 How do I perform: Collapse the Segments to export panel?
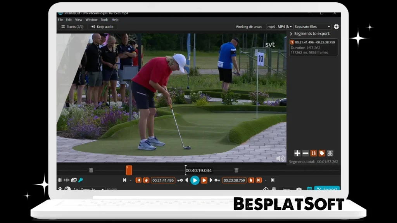(291, 34)
